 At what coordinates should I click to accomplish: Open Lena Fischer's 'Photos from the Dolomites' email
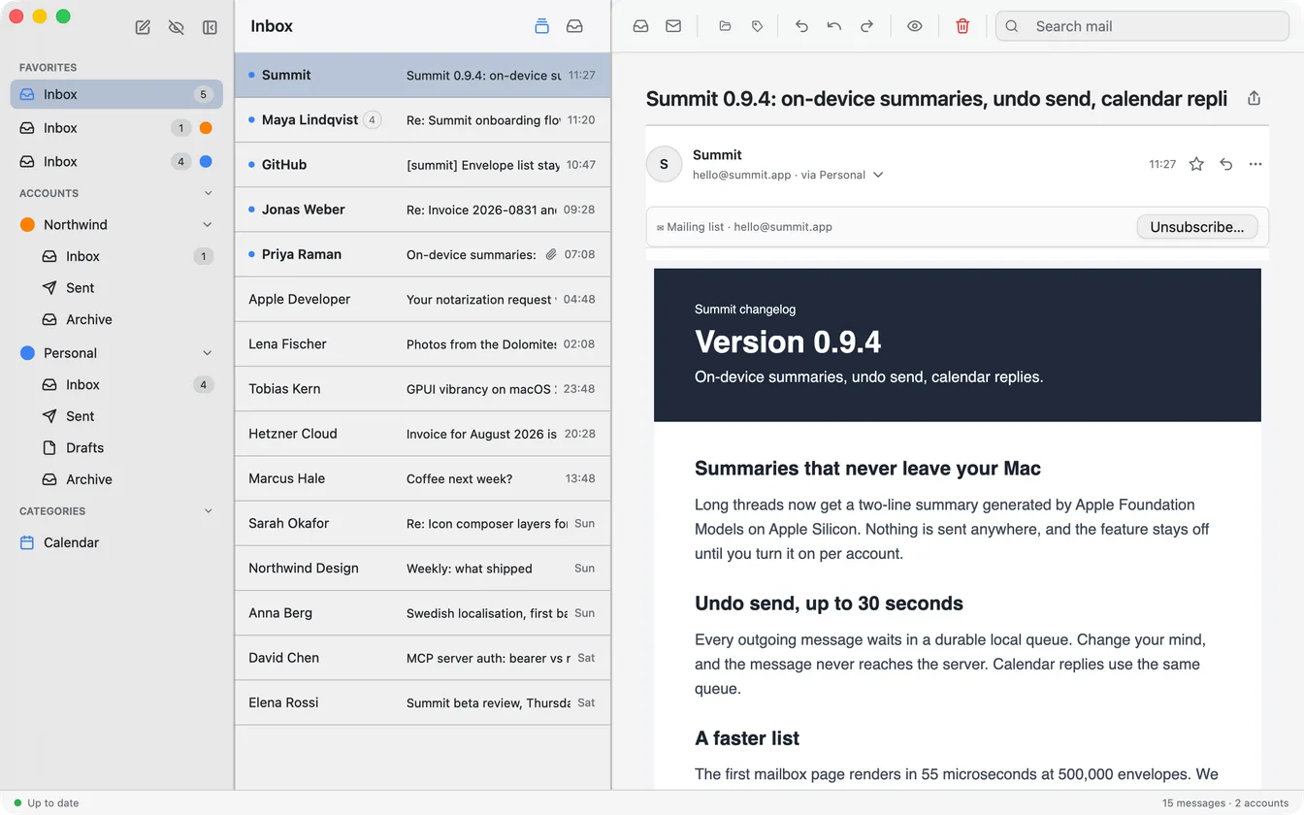(422, 343)
